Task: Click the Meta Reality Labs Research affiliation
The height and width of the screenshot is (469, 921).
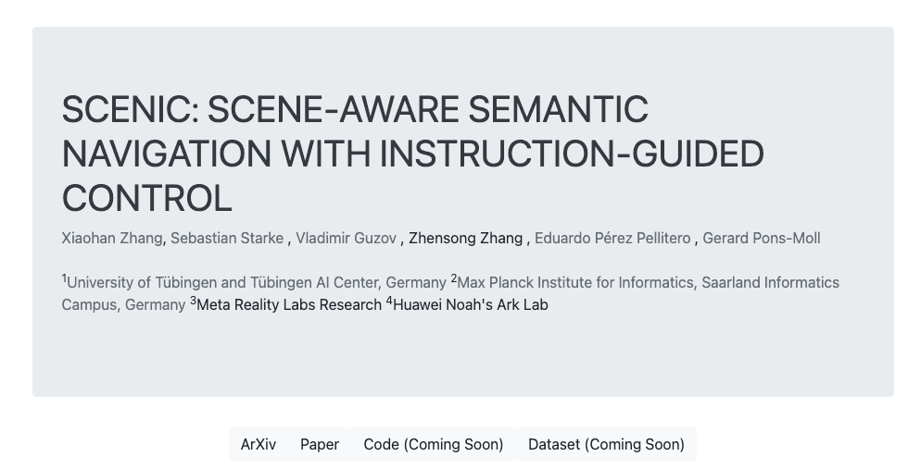Action: click(x=289, y=305)
